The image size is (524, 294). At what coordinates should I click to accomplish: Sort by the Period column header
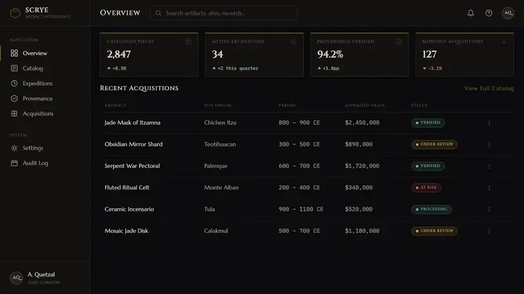coord(287,105)
